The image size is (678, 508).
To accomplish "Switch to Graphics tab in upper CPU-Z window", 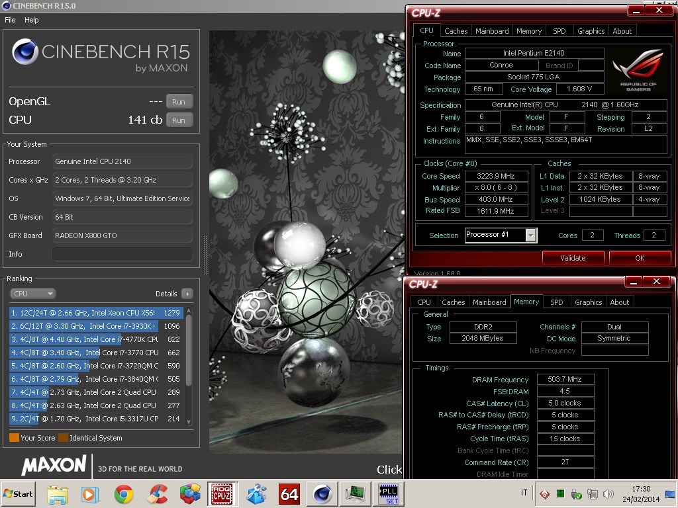I will (x=591, y=31).
